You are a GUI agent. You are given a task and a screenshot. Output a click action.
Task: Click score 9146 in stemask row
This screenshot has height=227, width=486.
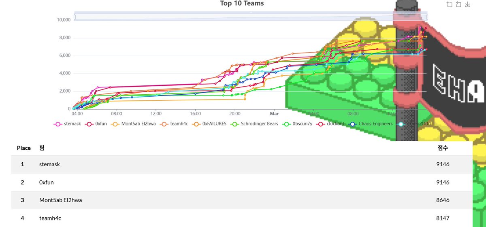443,164
